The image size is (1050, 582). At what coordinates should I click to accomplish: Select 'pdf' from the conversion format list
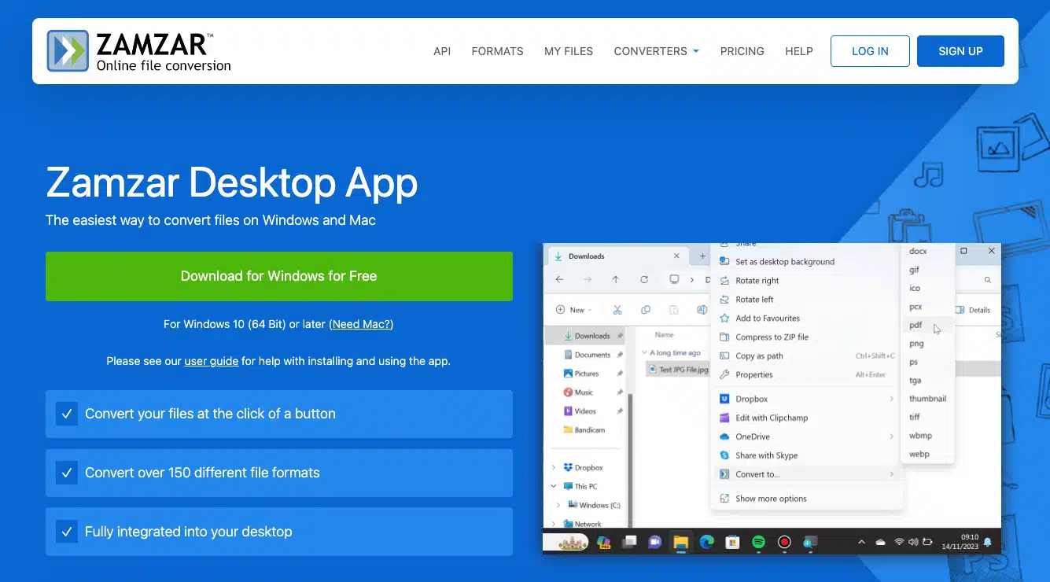[916, 325]
